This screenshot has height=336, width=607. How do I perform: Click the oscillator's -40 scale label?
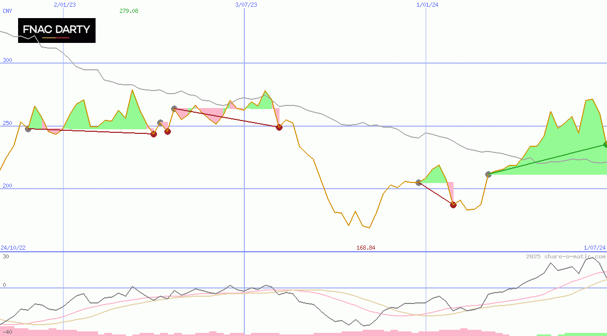click(x=6, y=331)
